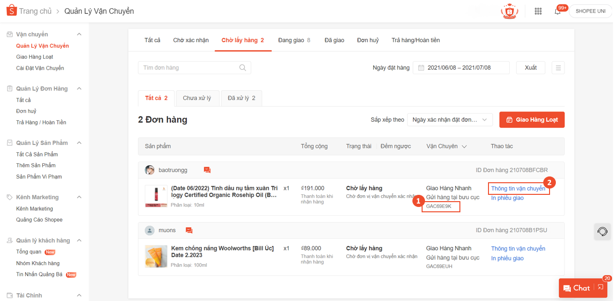Click the search magnifier icon
614x301 pixels.
(x=243, y=68)
